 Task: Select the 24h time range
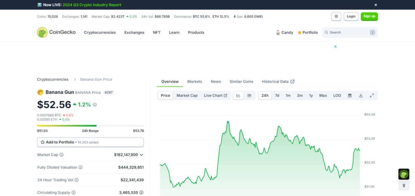click(x=265, y=96)
